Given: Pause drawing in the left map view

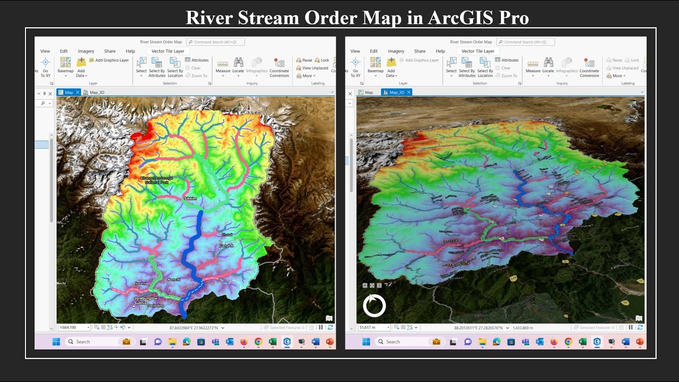Looking at the screenshot, I should [x=320, y=328].
